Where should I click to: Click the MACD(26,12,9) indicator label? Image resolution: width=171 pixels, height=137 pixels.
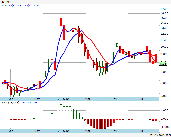click(10, 103)
